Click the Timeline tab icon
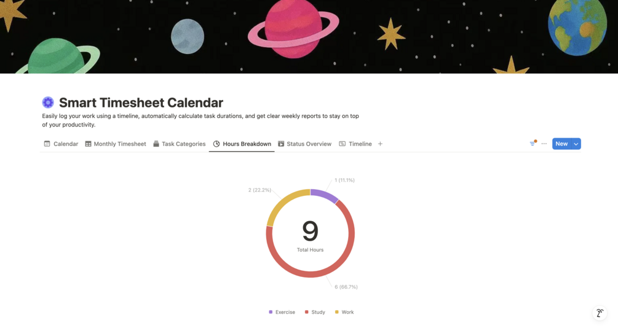Image resolution: width=618 pixels, height=334 pixels. coord(343,144)
